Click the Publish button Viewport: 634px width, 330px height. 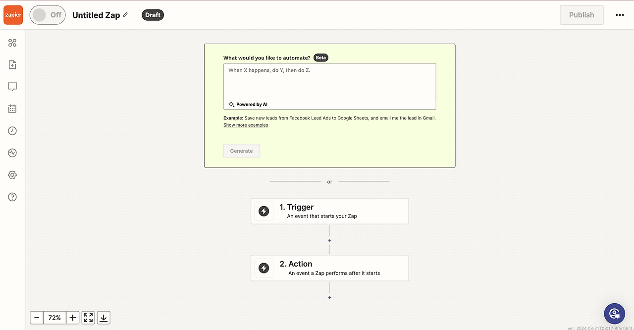[x=581, y=15]
